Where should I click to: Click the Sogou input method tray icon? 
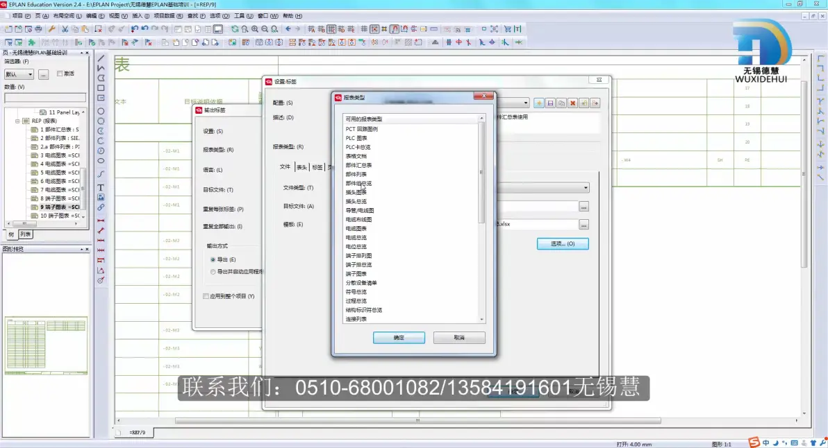(754, 442)
